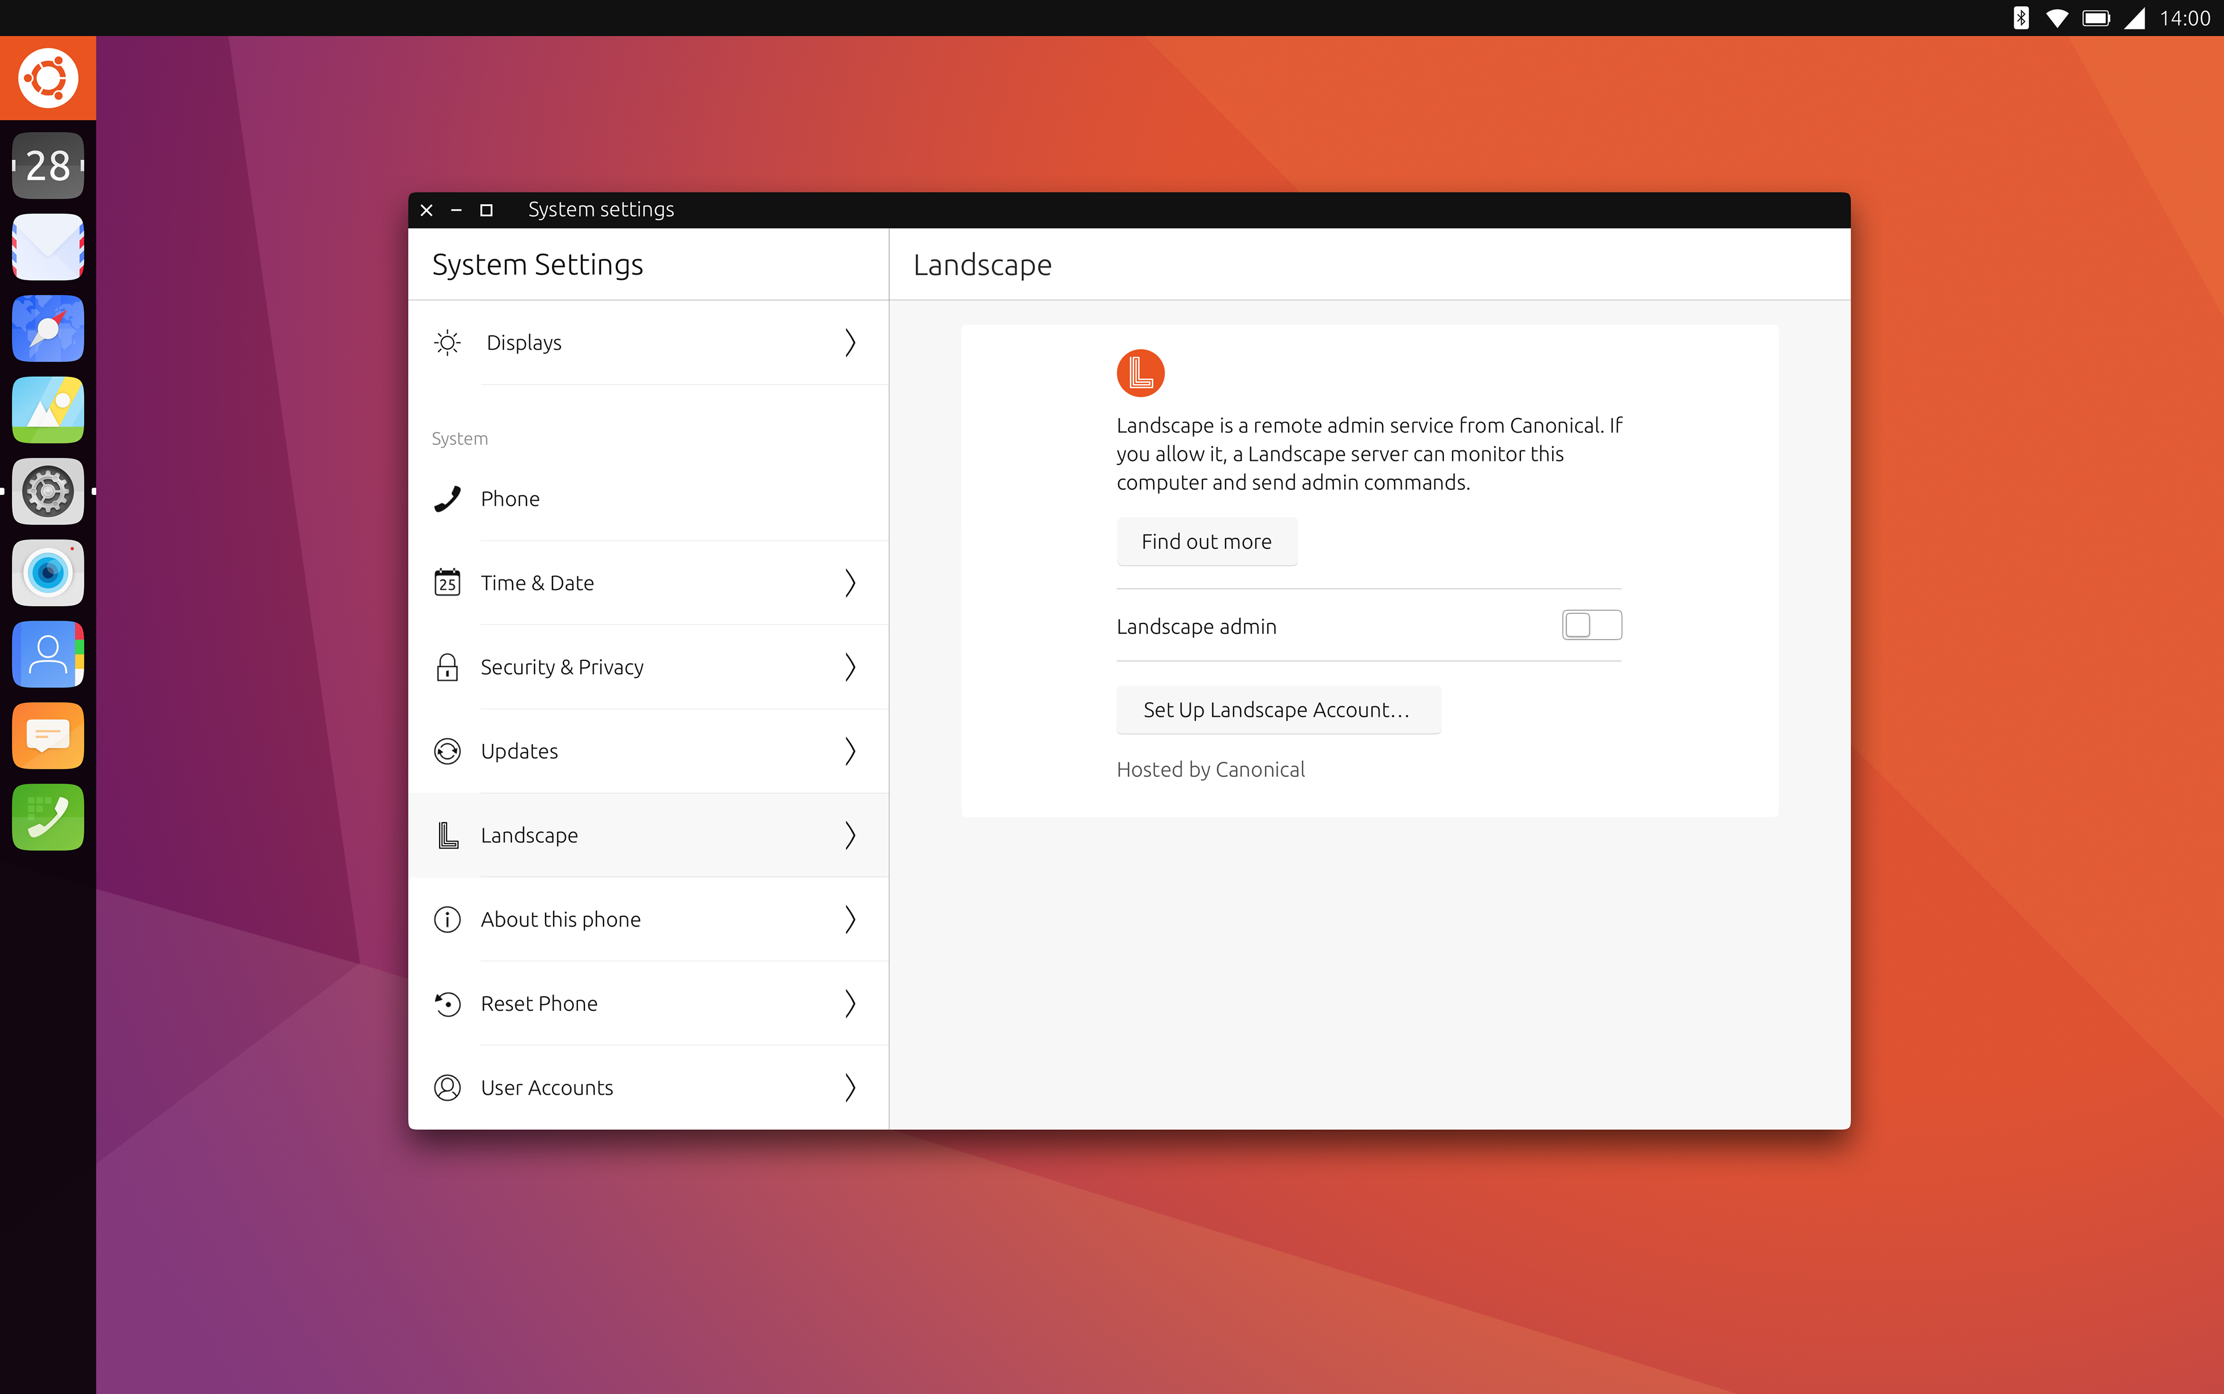Image resolution: width=2224 pixels, height=1394 pixels.
Task: Click the cellular signal indicator
Action: click(2135, 19)
